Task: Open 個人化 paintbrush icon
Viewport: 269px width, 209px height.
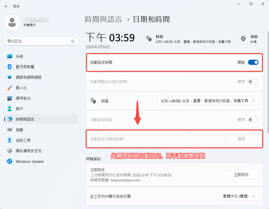Action: 10,88
